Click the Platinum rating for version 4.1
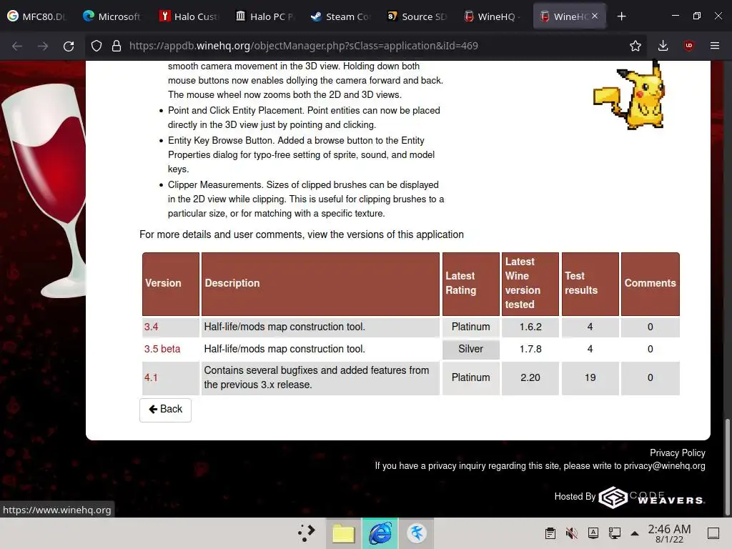Screen dimensions: 732x549 [x=470, y=377]
